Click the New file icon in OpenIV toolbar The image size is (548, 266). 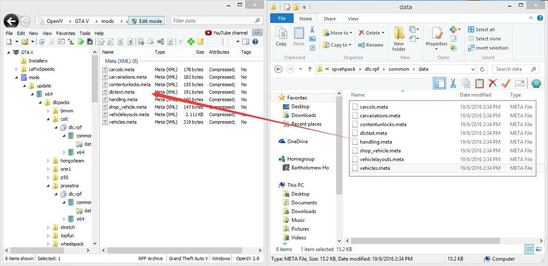point(9,42)
